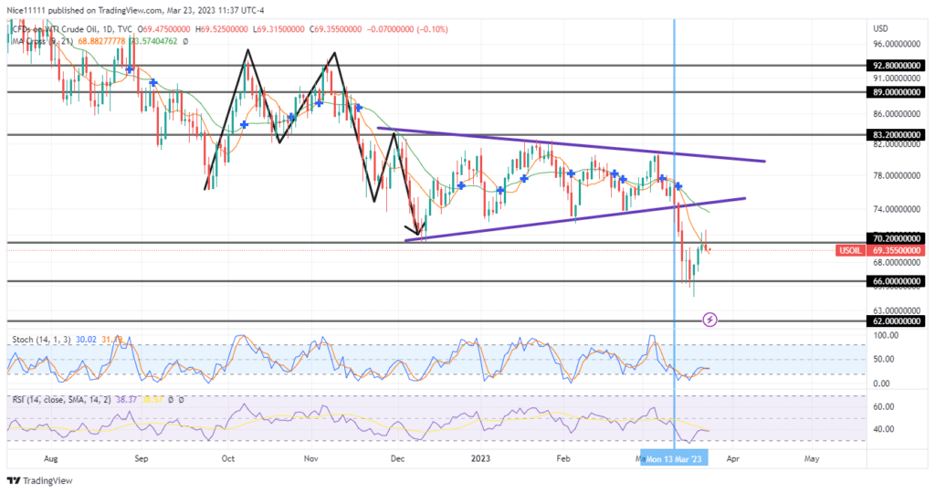Click the USD currency label on price axis
The width and height of the screenshot is (935, 493).
tap(880, 28)
